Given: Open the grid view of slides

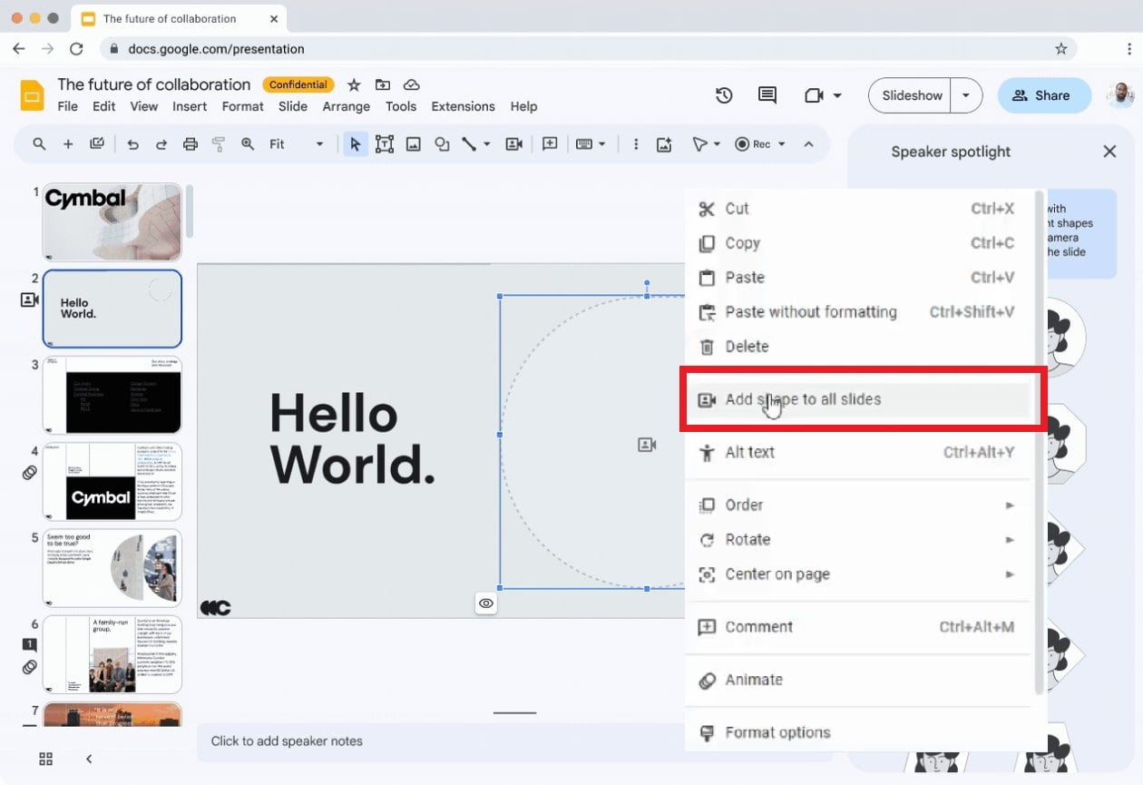Looking at the screenshot, I should [x=45, y=759].
